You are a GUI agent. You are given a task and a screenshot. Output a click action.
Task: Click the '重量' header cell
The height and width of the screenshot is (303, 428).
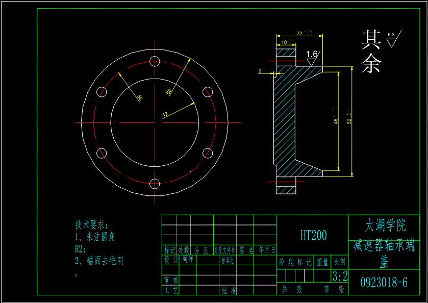(x=322, y=262)
